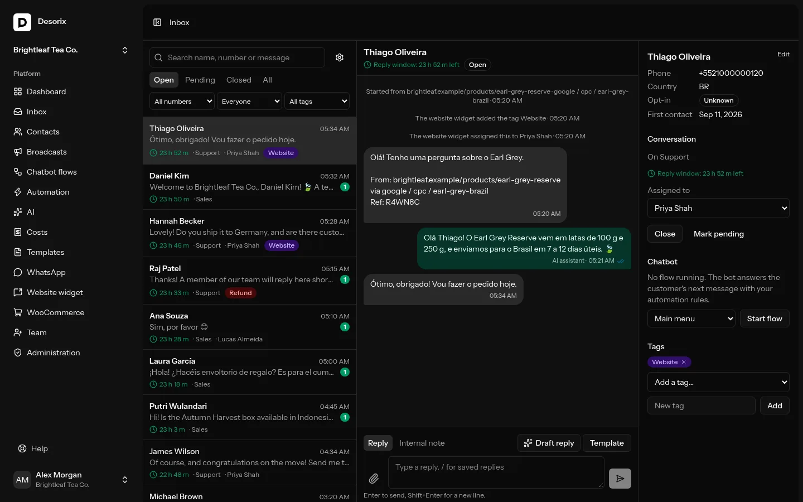Remove the Website tag with its x icon

pyautogui.click(x=684, y=362)
